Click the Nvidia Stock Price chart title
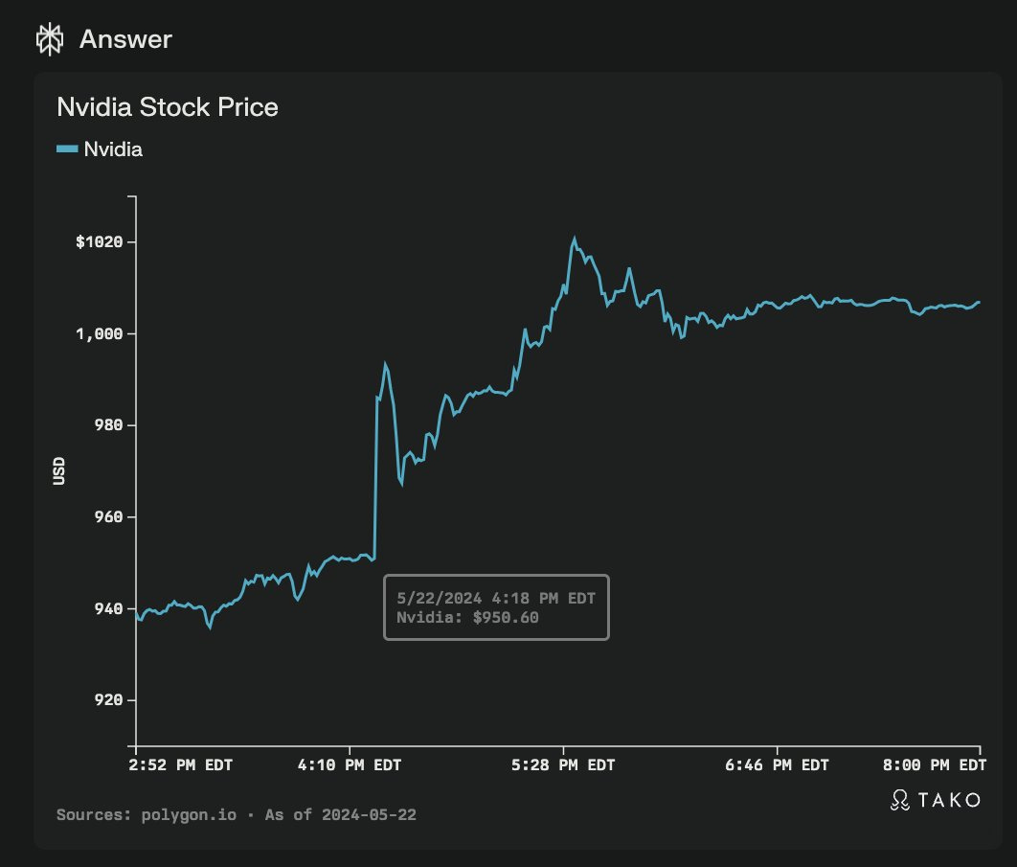Screen dimensions: 1017x867 coord(168,107)
